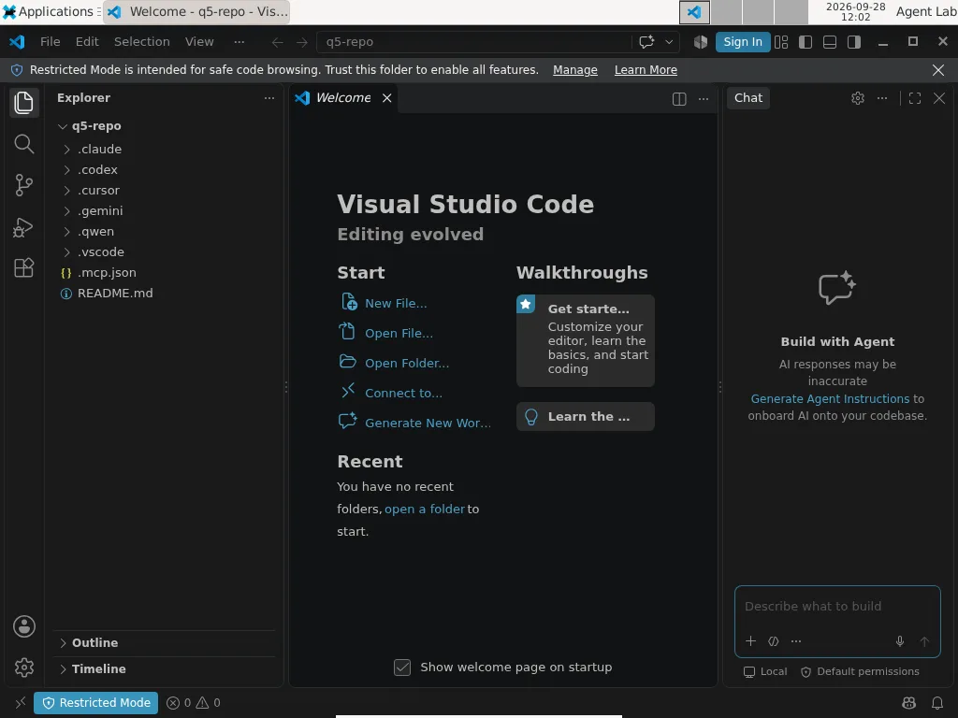Go back with navigation arrow

[277, 42]
